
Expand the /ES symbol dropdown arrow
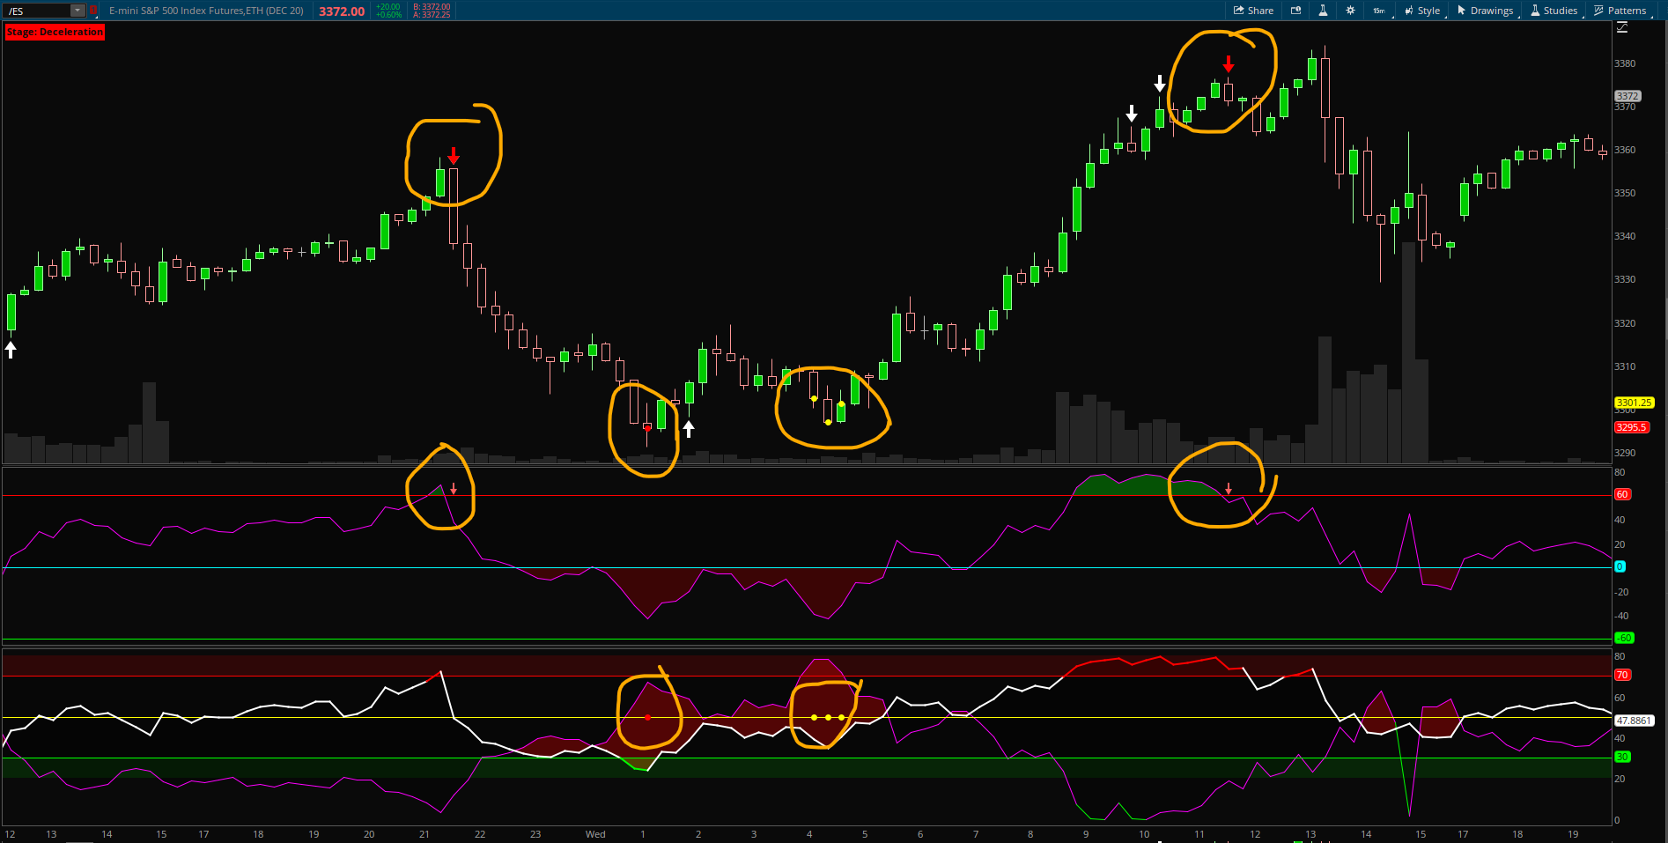click(x=77, y=11)
